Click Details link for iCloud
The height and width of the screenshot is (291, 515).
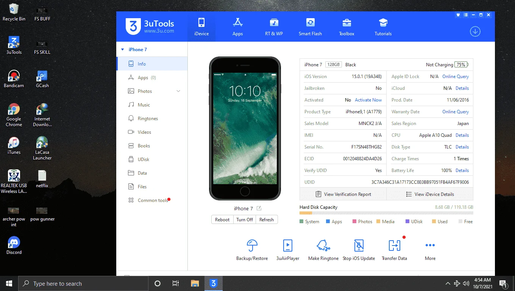(462, 88)
